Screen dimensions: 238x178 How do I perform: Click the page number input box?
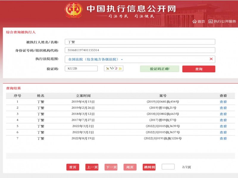pyautogui.click(x=168, y=167)
